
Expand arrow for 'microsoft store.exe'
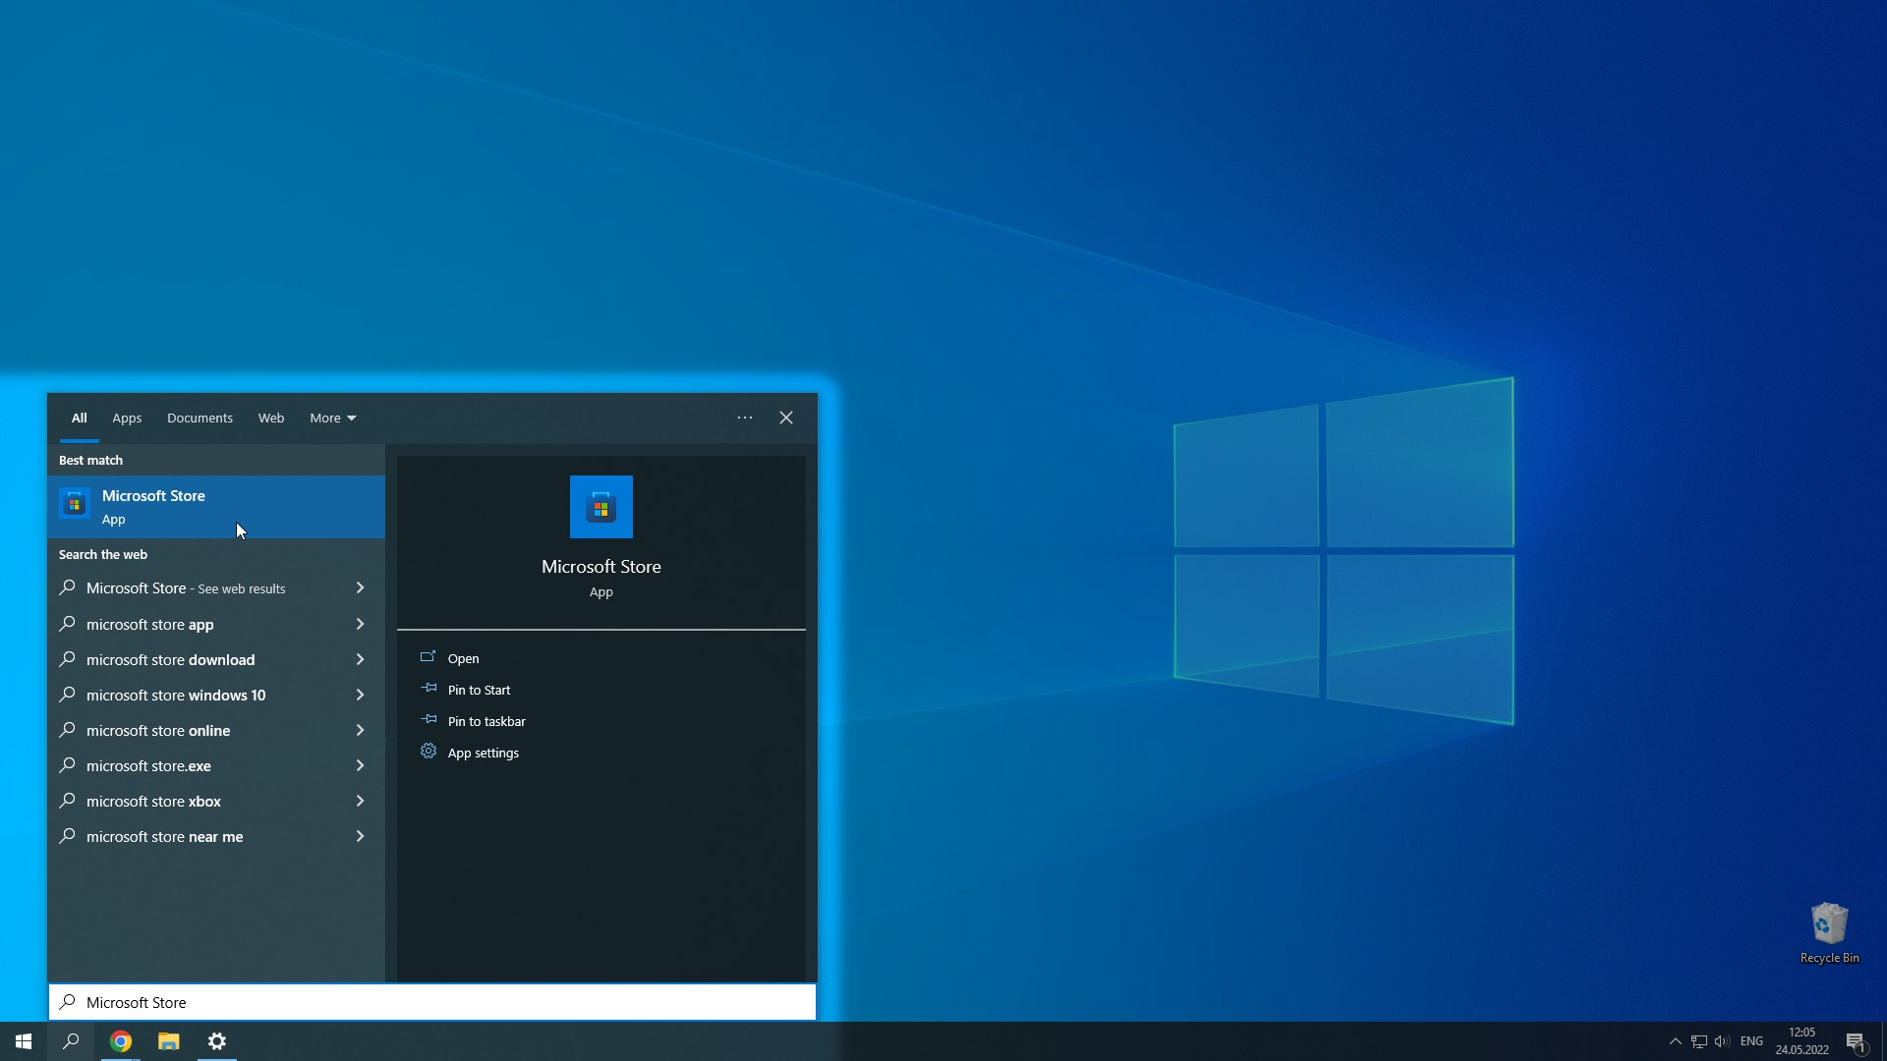(360, 765)
